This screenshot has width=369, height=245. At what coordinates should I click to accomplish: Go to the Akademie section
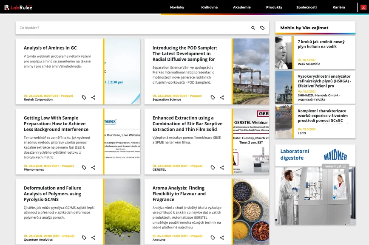coord(241,7)
